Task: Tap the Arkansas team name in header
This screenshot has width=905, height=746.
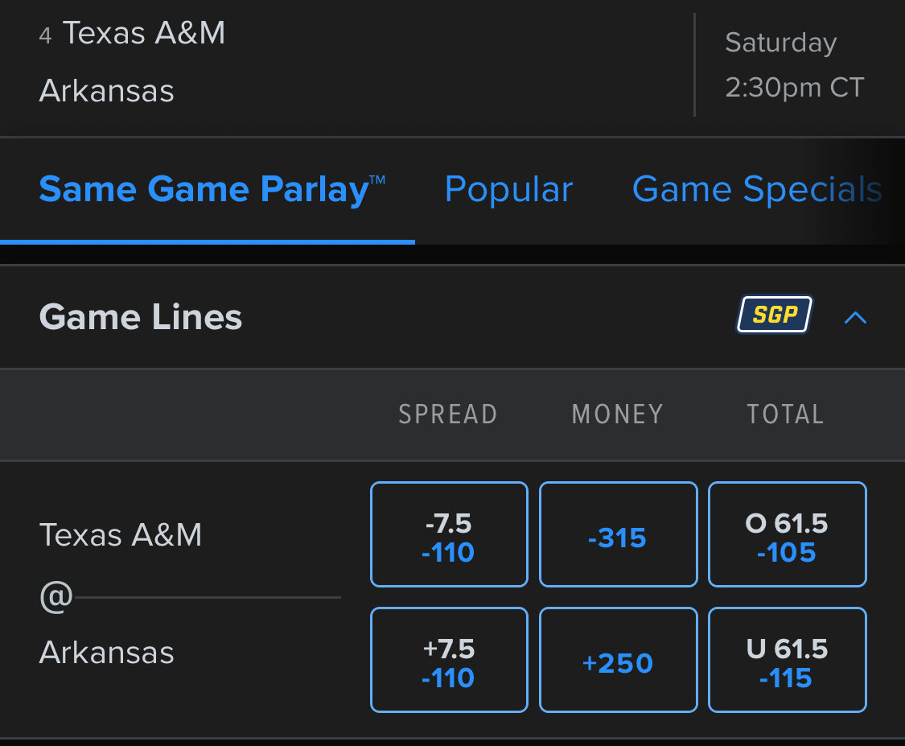Action: (106, 91)
